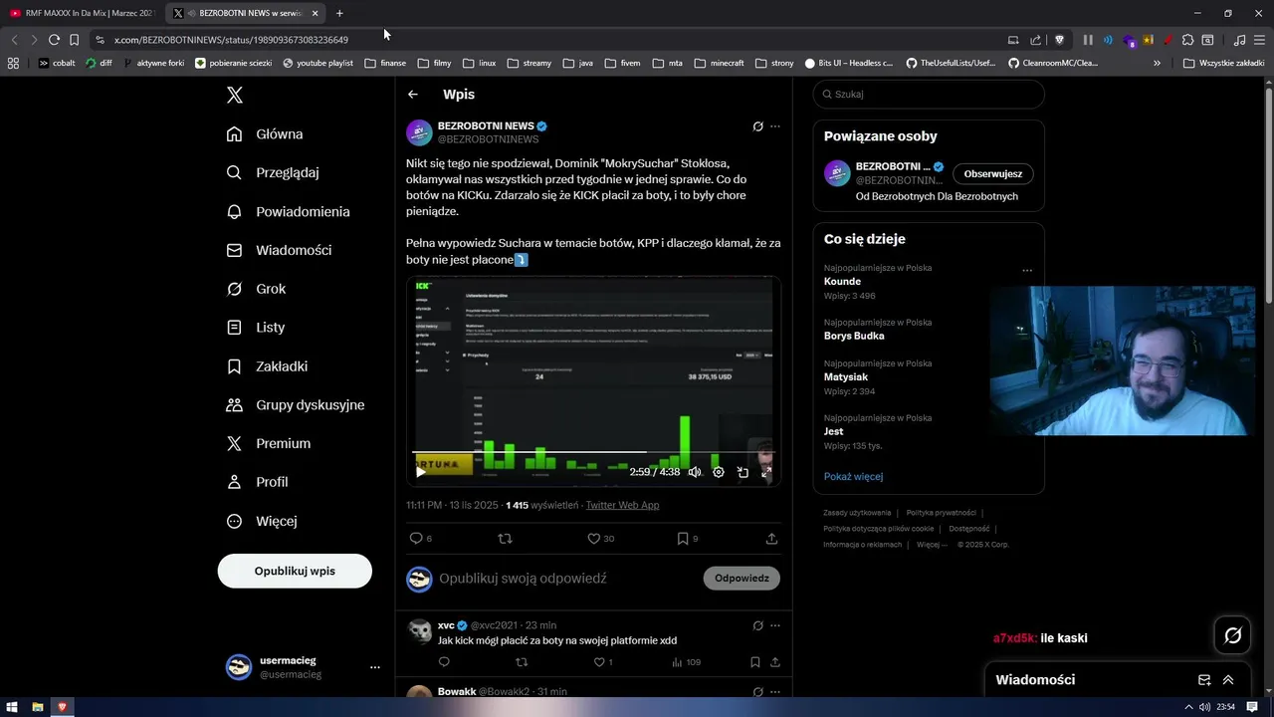Reload the page

(x=54, y=40)
